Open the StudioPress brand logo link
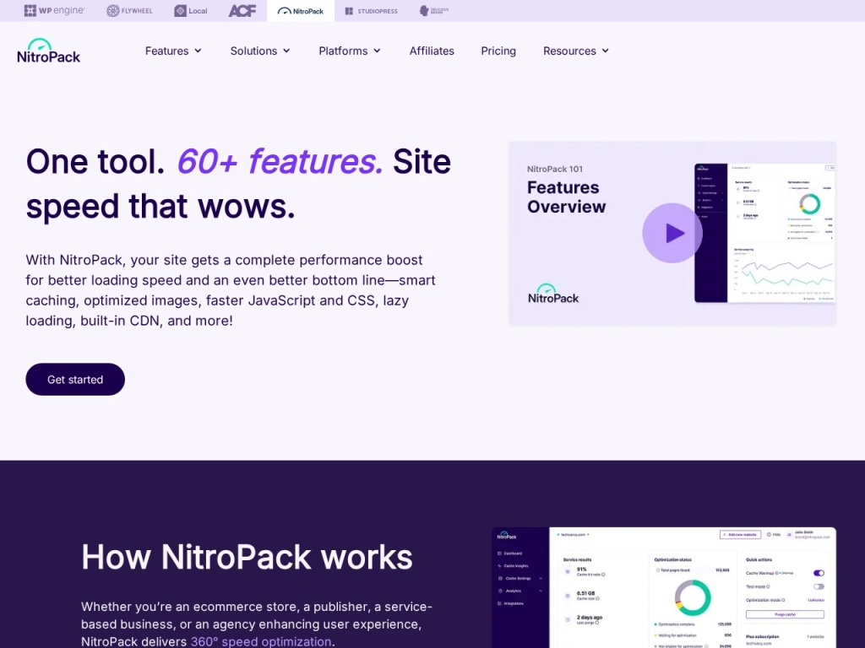This screenshot has width=865, height=648. (x=372, y=10)
